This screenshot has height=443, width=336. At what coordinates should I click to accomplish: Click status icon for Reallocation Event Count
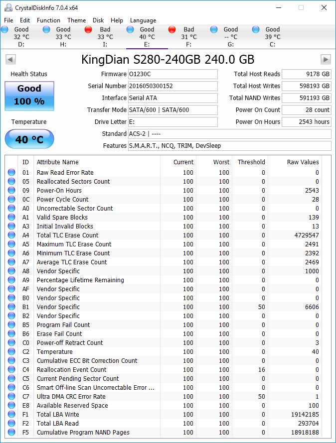click(11, 369)
